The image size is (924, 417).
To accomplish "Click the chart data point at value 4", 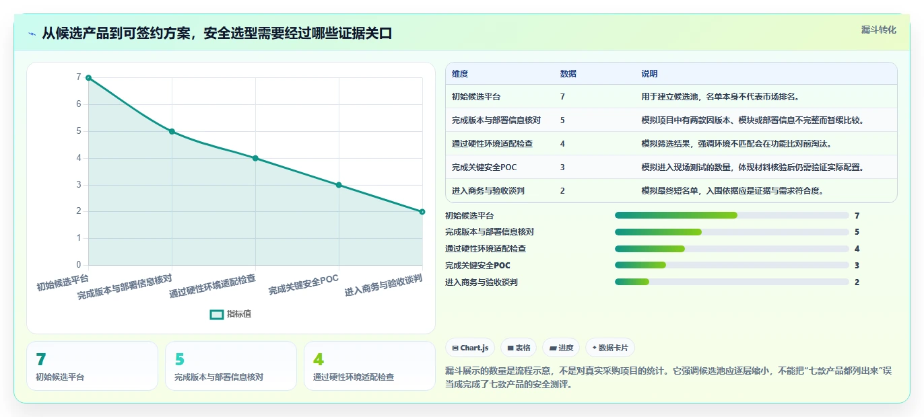I will [255, 158].
